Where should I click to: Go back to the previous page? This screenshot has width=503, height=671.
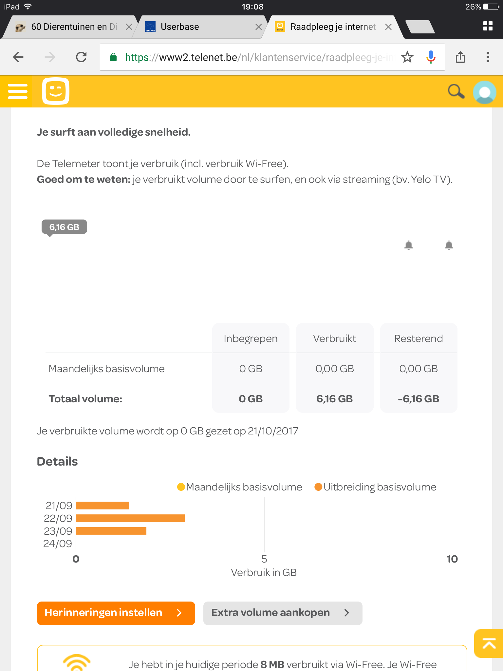click(18, 57)
